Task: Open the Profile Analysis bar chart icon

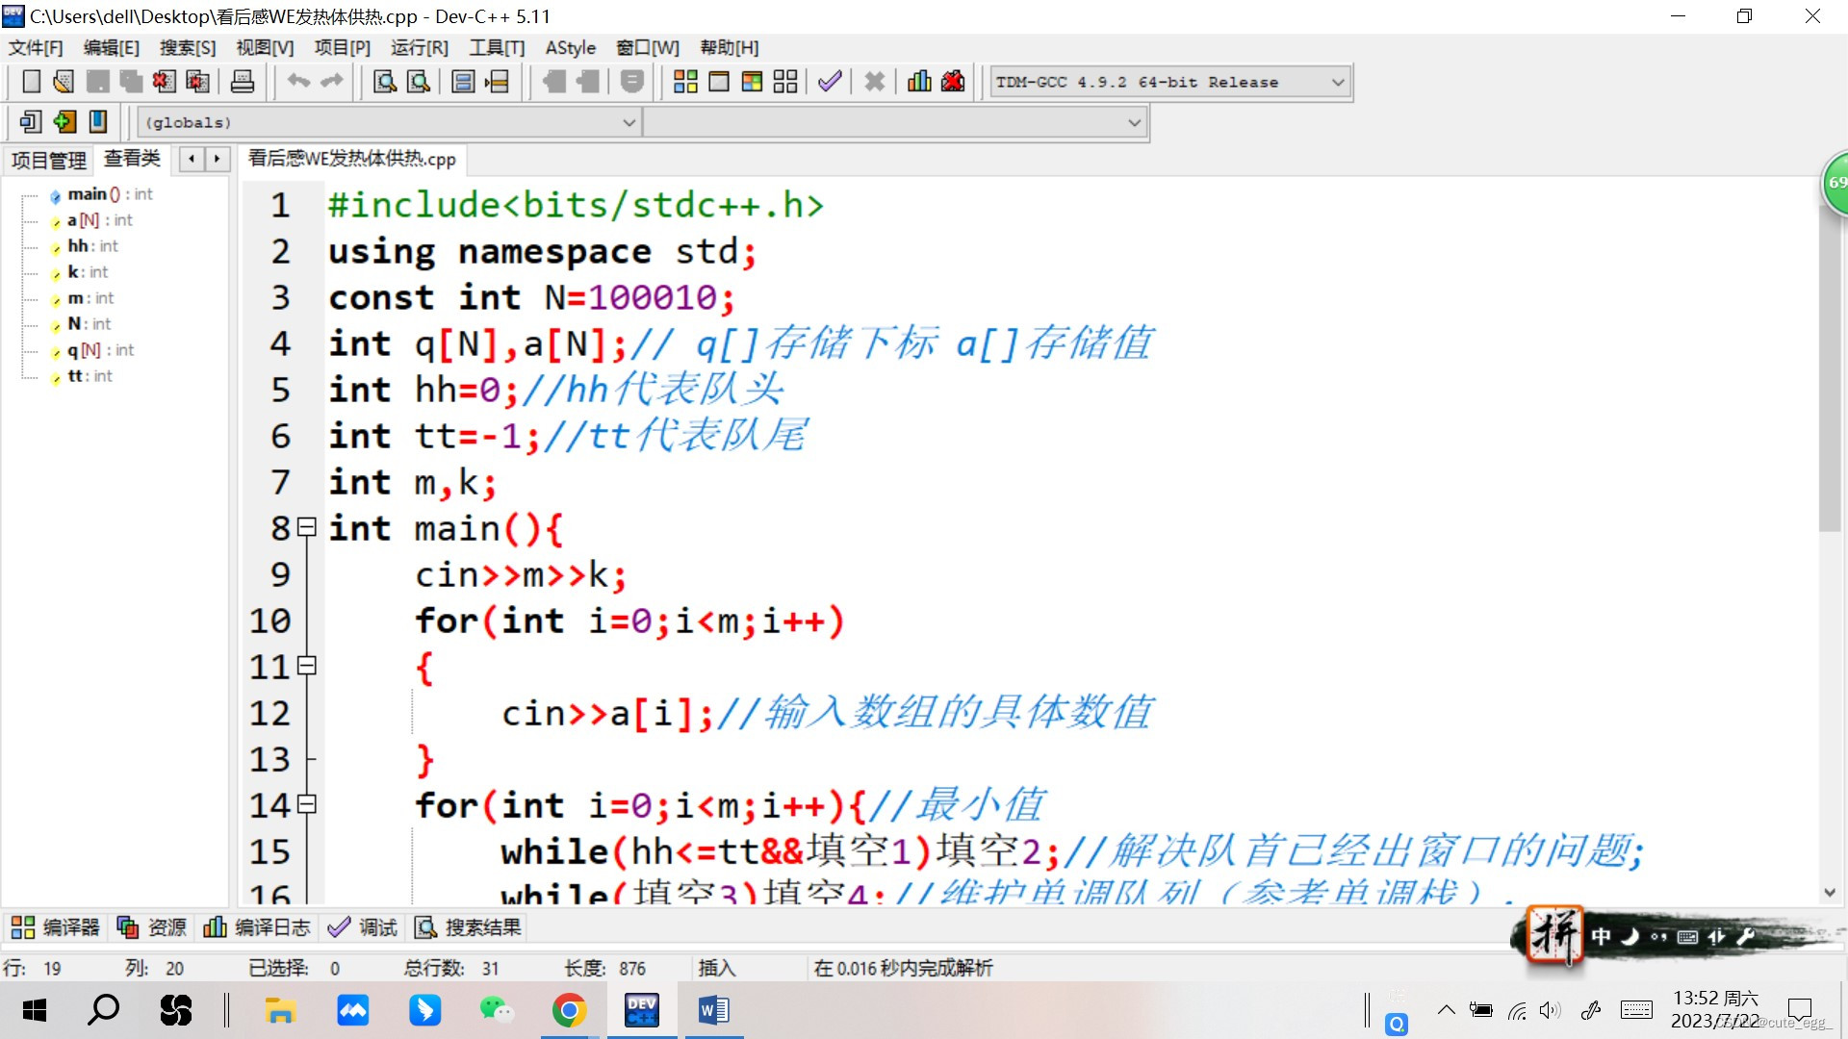Action: pyautogui.click(x=919, y=82)
